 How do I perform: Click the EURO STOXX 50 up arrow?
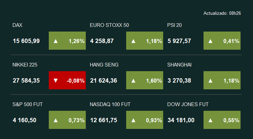click(133, 41)
